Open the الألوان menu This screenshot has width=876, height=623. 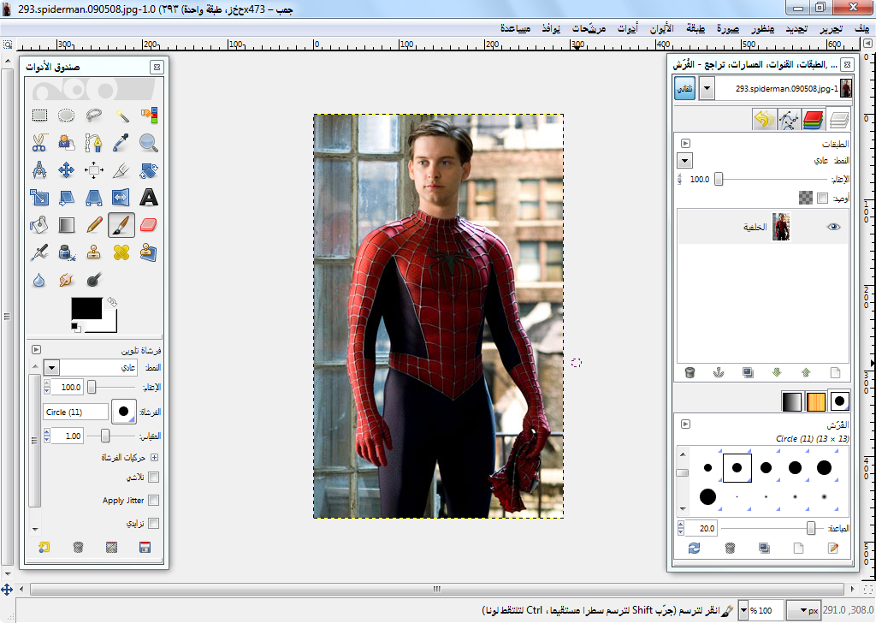[661, 28]
